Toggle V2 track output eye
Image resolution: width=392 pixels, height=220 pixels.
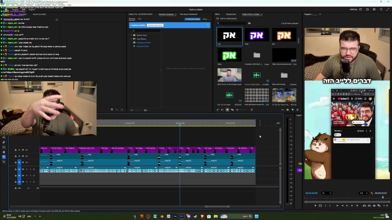pyautogui.click(x=27, y=156)
